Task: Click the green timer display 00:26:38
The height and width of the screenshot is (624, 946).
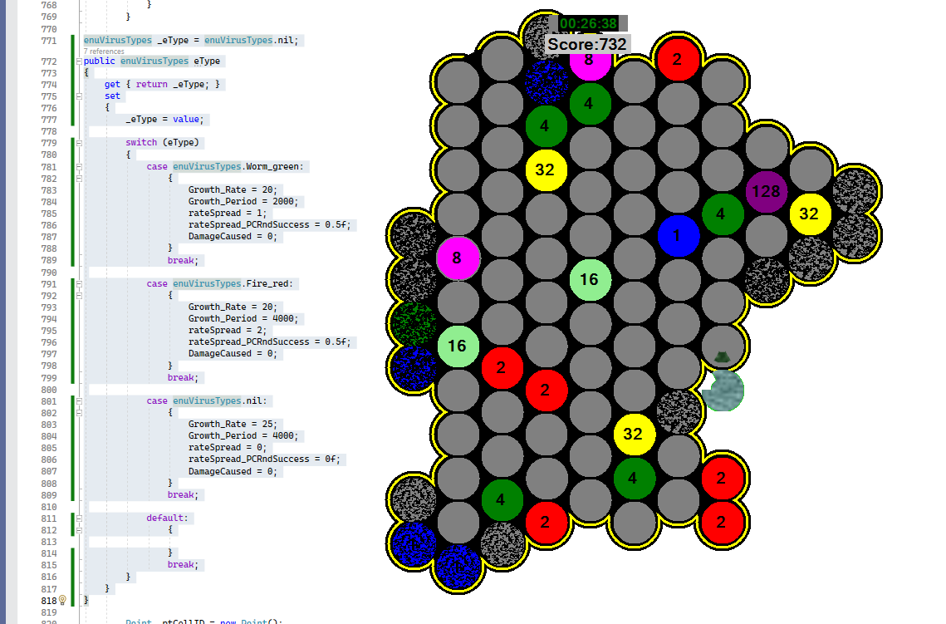Action: [588, 23]
